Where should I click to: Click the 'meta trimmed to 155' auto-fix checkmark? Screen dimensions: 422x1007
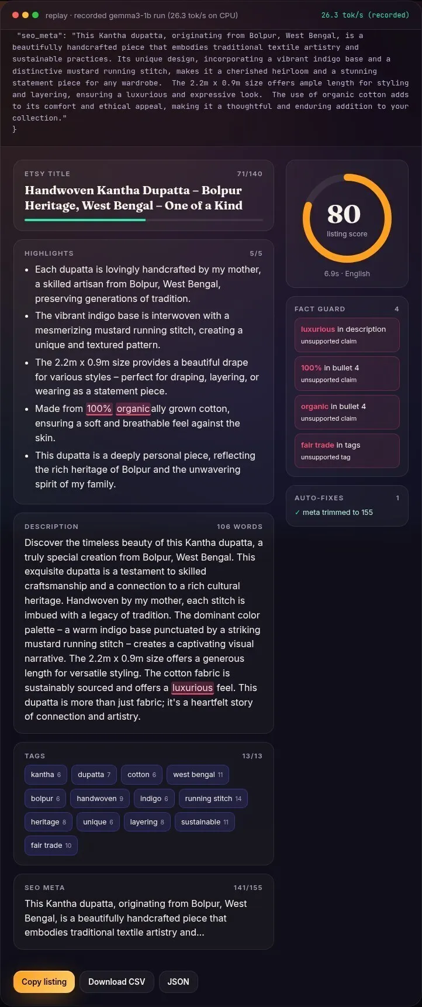tap(298, 512)
